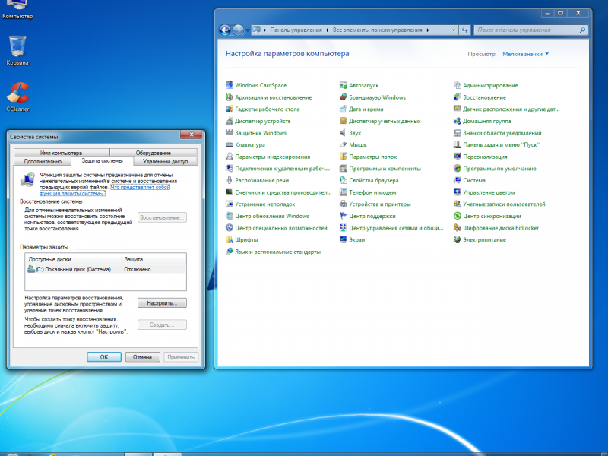This screenshot has width=608, height=456.
Task: Expand the Панель управления breadcrumb arrow
Action: pos(328,30)
